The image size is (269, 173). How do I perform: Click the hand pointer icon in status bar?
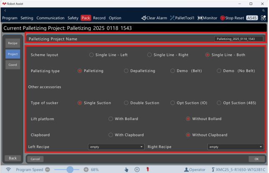pos(126,170)
